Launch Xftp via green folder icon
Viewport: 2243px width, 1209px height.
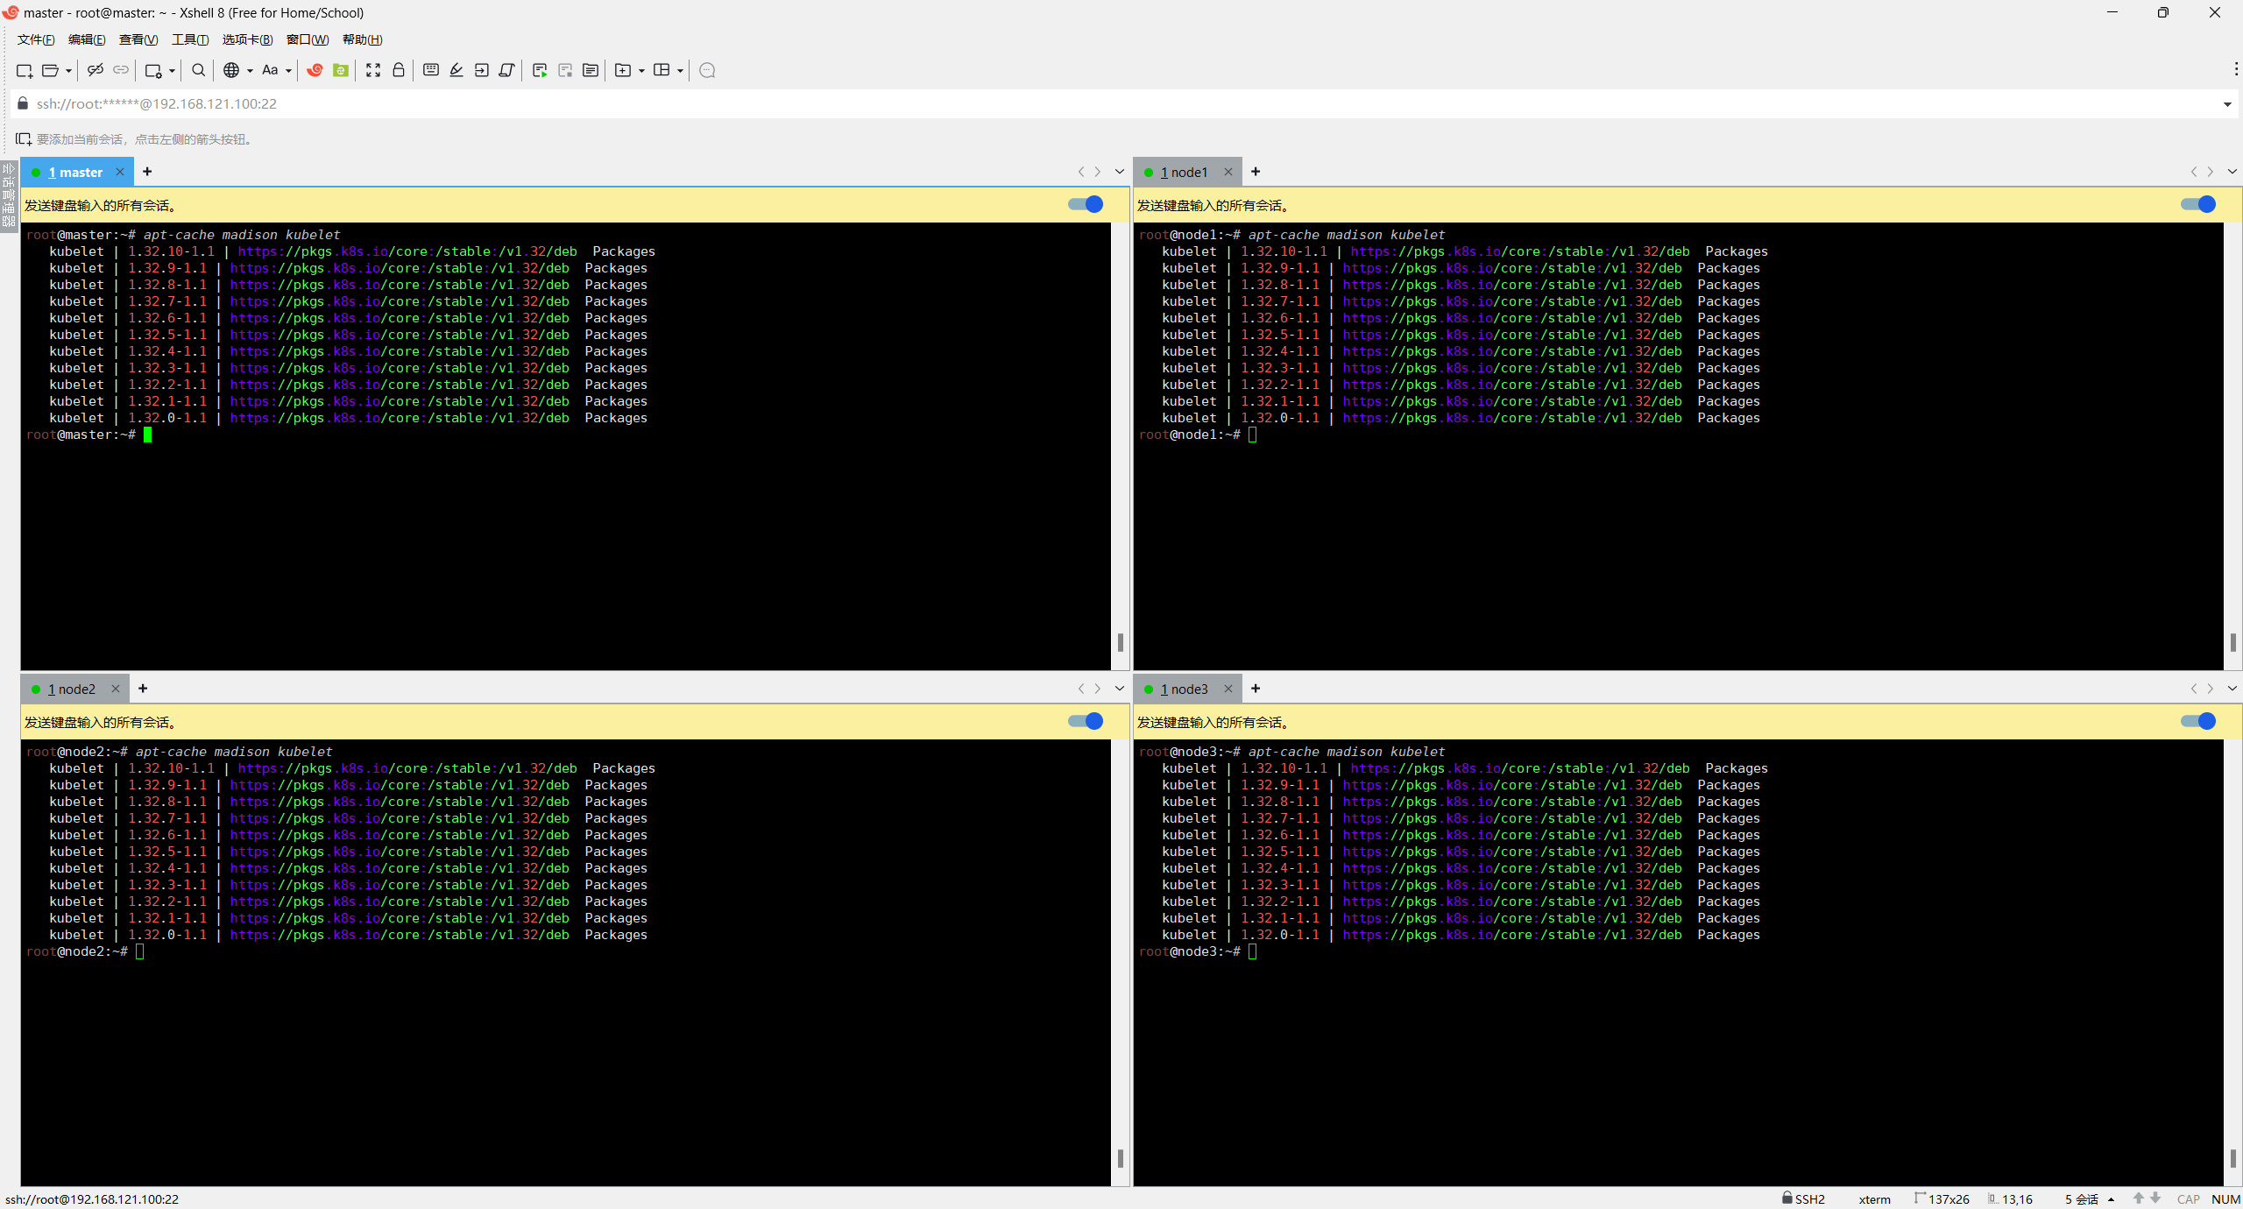click(341, 70)
